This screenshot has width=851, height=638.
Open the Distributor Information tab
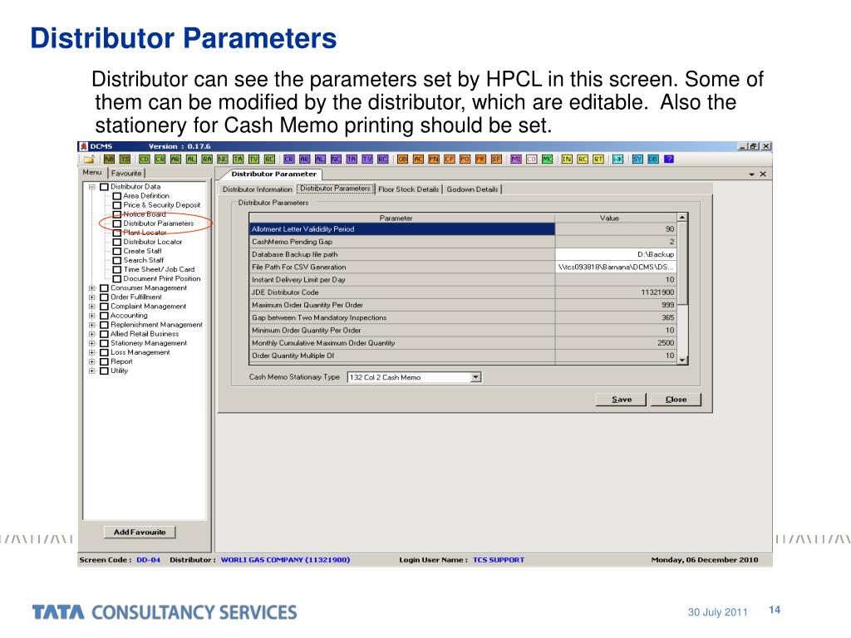258,189
